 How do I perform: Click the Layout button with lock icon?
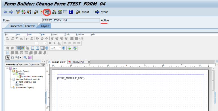(83, 12)
